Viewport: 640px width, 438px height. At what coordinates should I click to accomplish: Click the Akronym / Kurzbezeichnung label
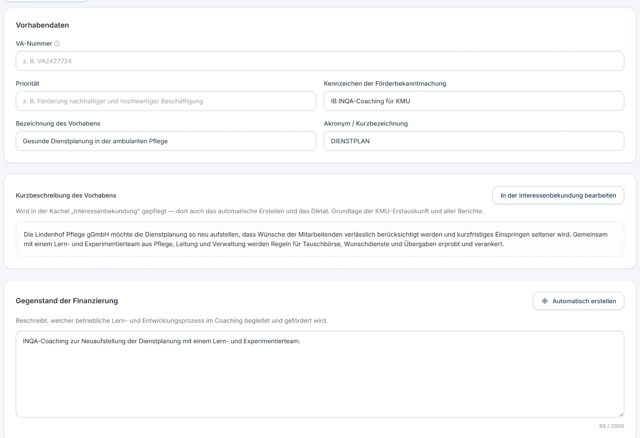click(x=366, y=123)
